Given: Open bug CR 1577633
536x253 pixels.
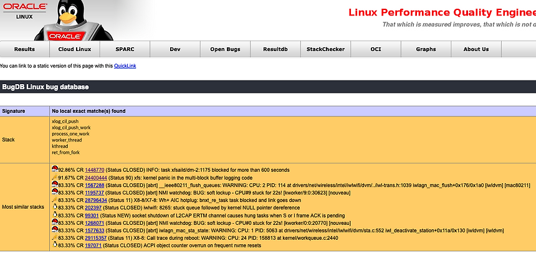Looking at the screenshot, I should tap(95, 231).
